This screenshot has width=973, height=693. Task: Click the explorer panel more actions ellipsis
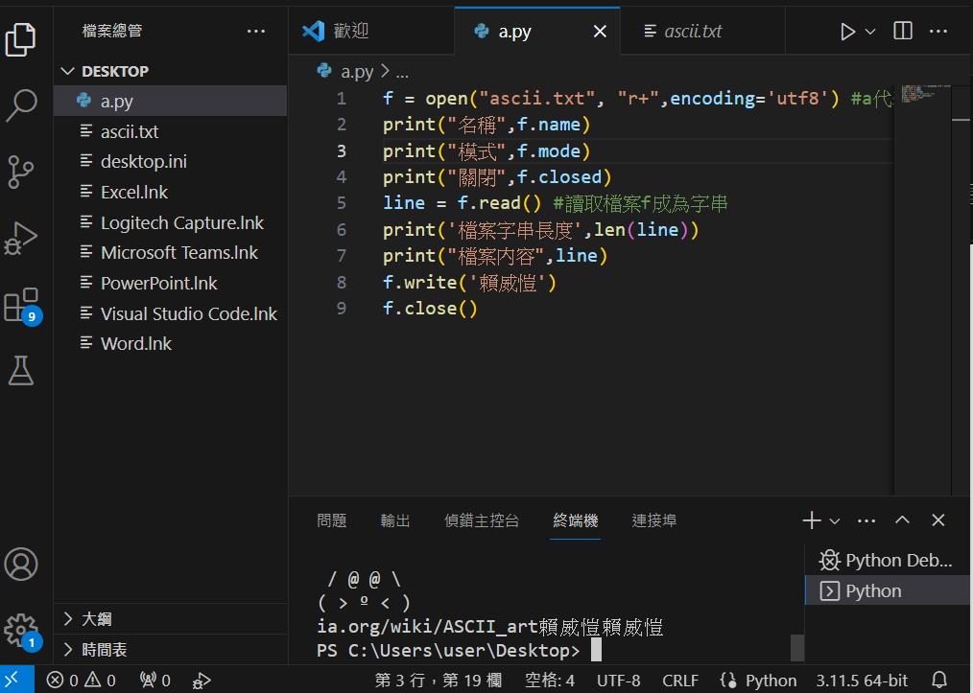click(255, 31)
